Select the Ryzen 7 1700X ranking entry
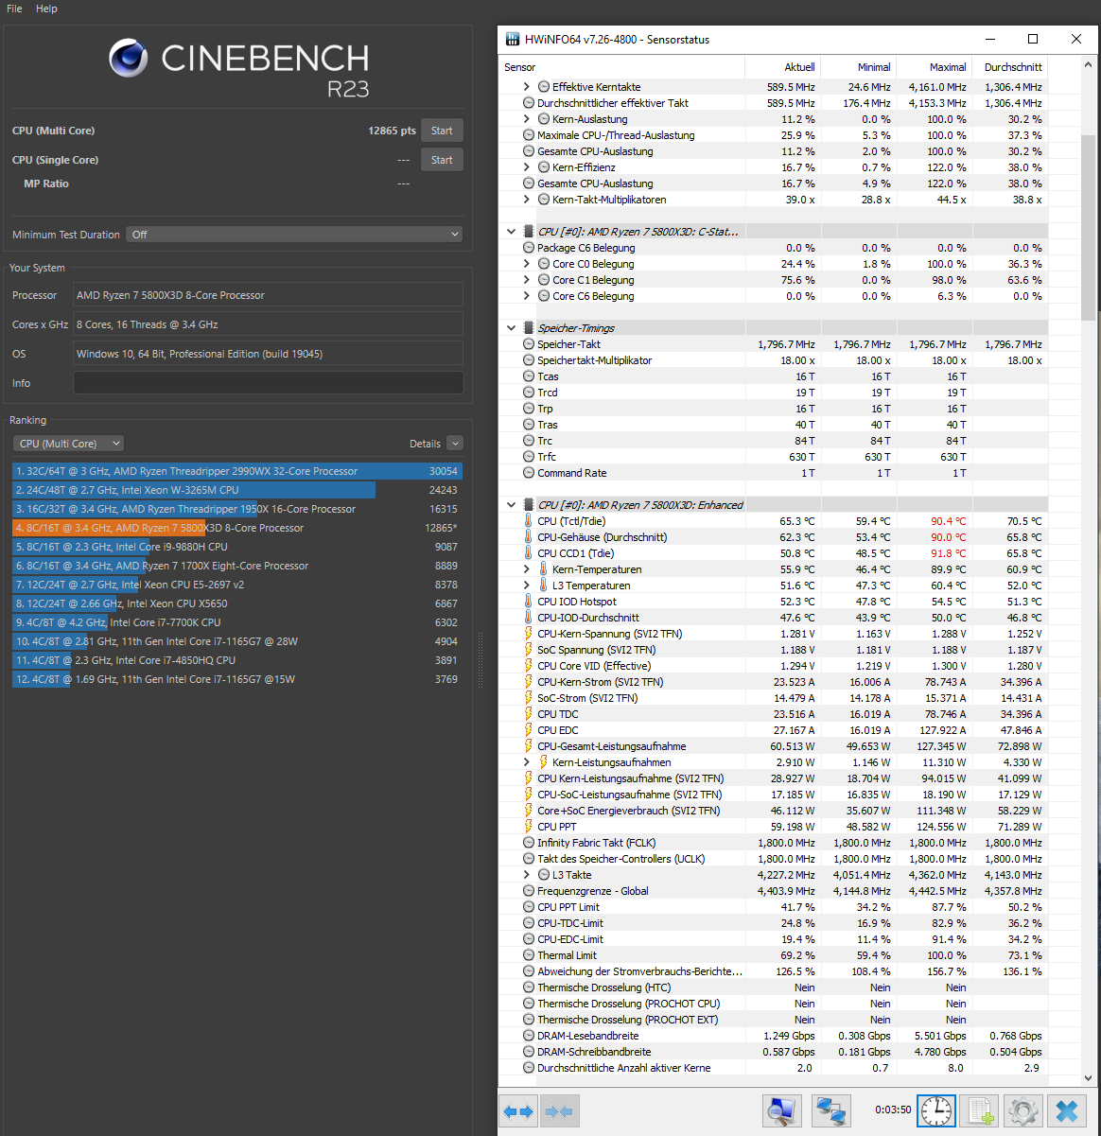Screen dimensions: 1101x1136 (237, 566)
